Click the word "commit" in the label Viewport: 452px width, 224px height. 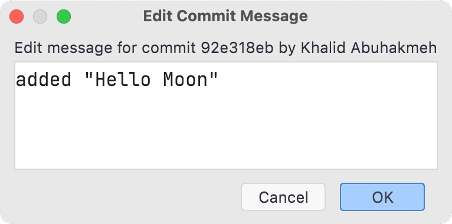(169, 48)
